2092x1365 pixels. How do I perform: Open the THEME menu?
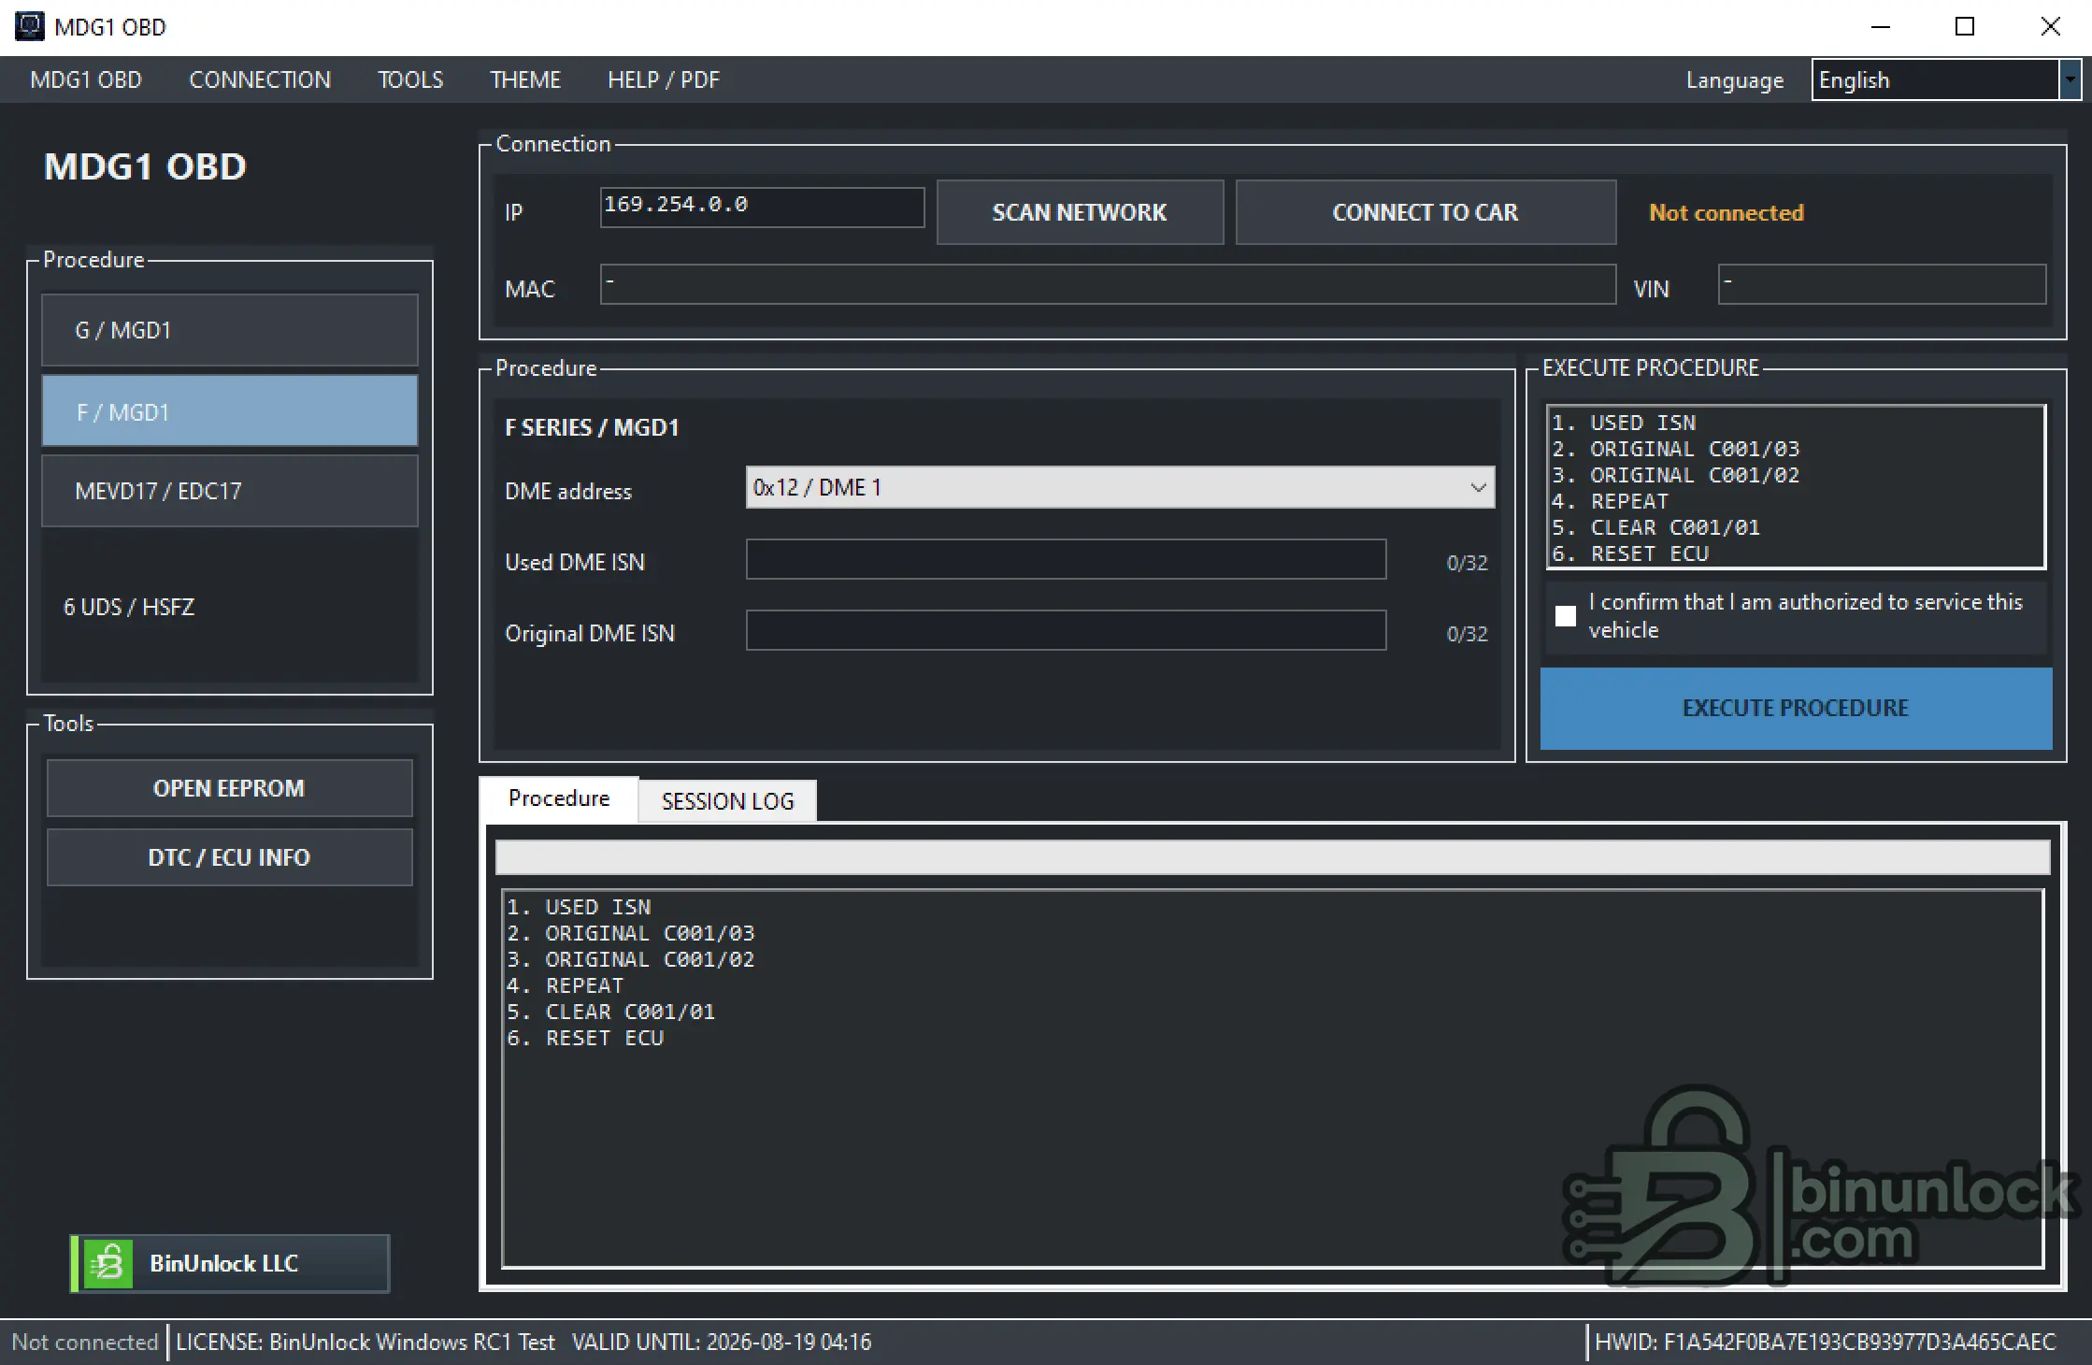[x=525, y=80]
